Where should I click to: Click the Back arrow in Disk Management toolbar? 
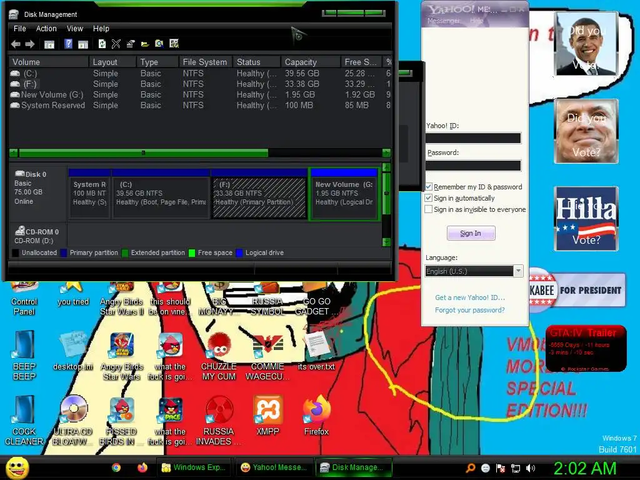coord(16,44)
